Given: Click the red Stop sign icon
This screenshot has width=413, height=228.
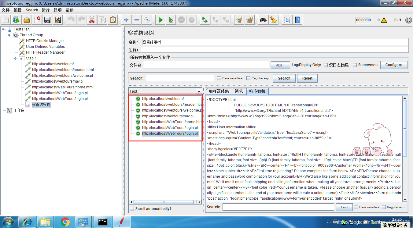Looking at the screenshot, I should click(x=181, y=20).
